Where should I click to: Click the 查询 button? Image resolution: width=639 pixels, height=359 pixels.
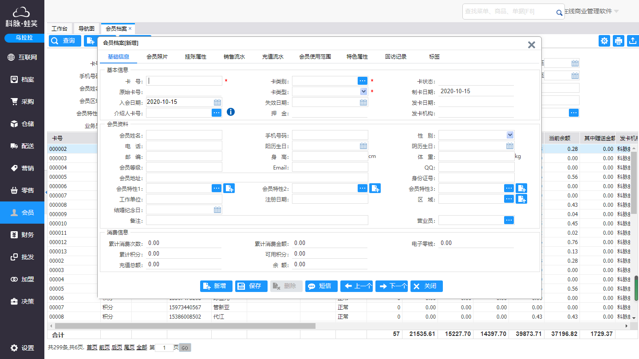65,41
